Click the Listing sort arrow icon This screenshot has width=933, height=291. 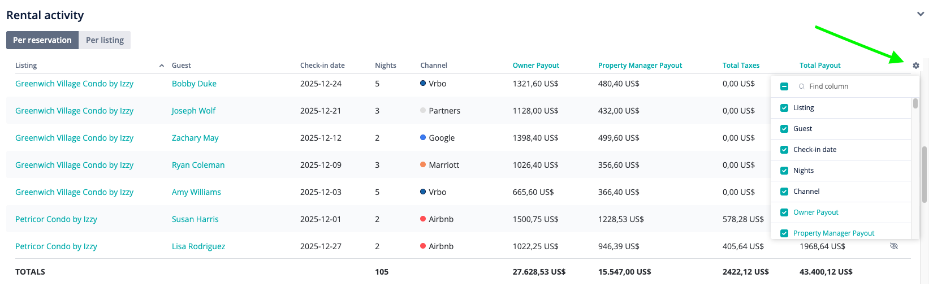click(162, 66)
